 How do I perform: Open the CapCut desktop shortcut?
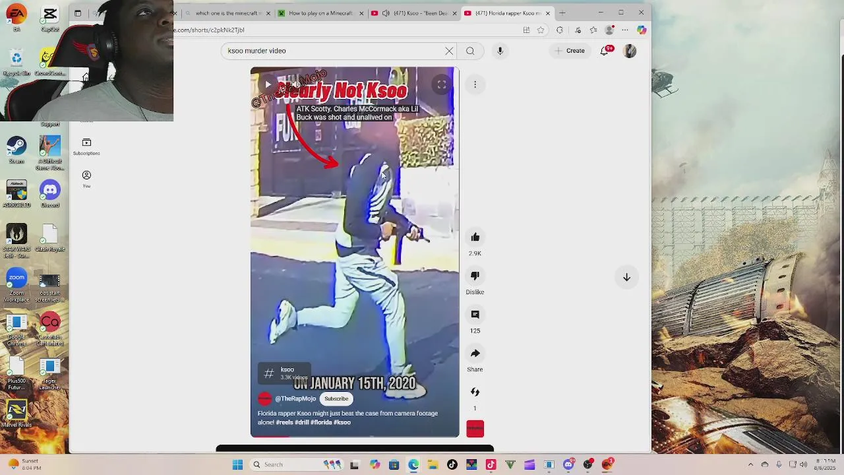pyautogui.click(x=50, y=18)
